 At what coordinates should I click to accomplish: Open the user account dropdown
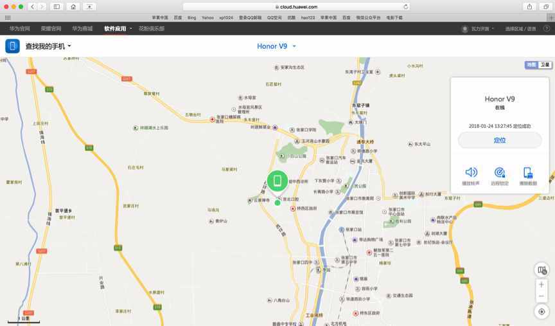pyautogui.click(x=483, y=29)
